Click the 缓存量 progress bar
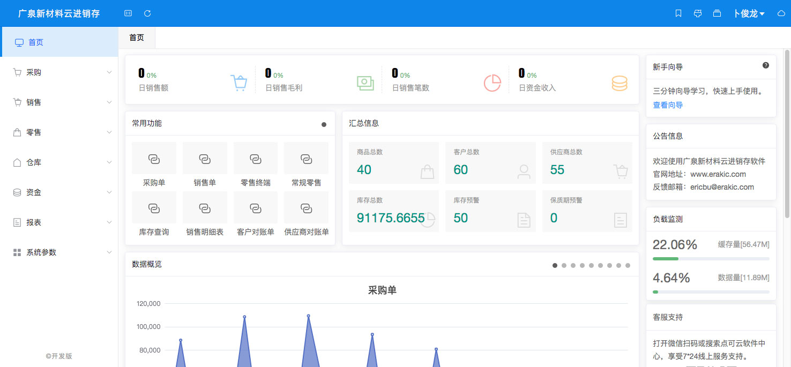This screenshot has width=791, height=367. pyautogui.click(x=711, y=259)
